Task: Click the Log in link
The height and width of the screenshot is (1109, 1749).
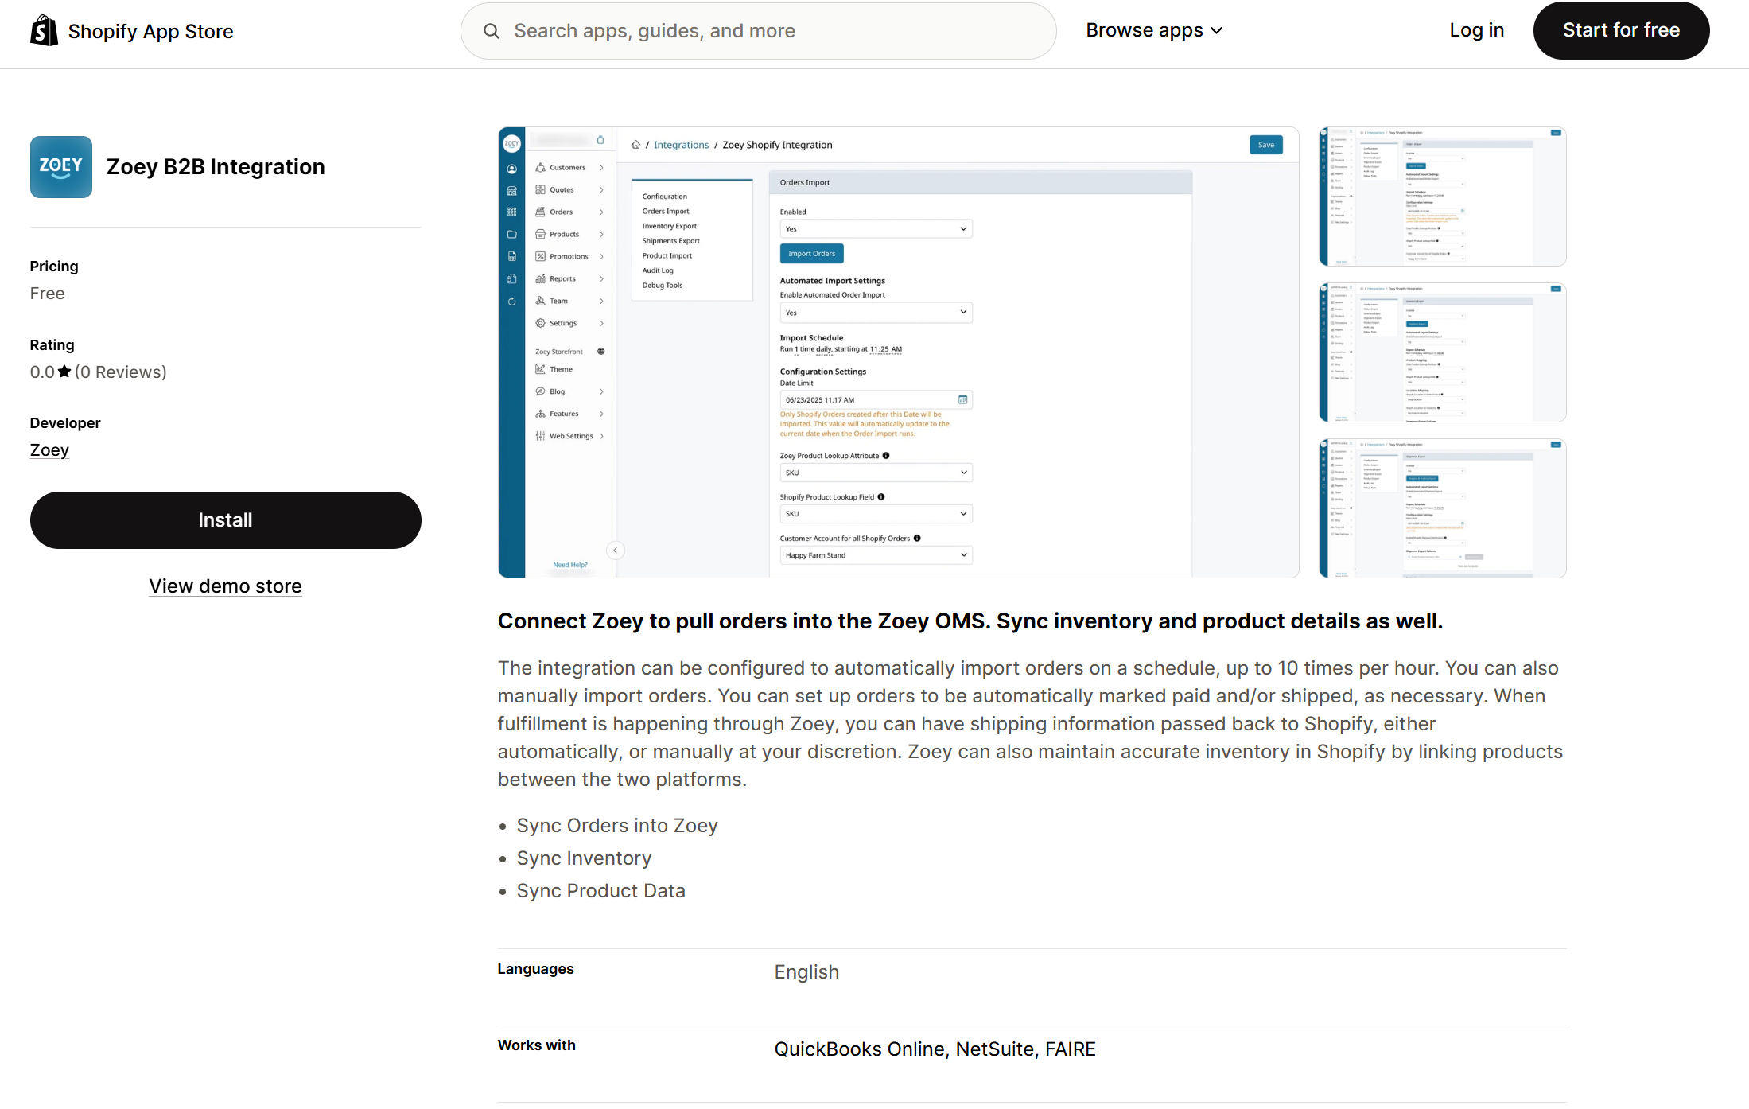Action: (1476, 30)
